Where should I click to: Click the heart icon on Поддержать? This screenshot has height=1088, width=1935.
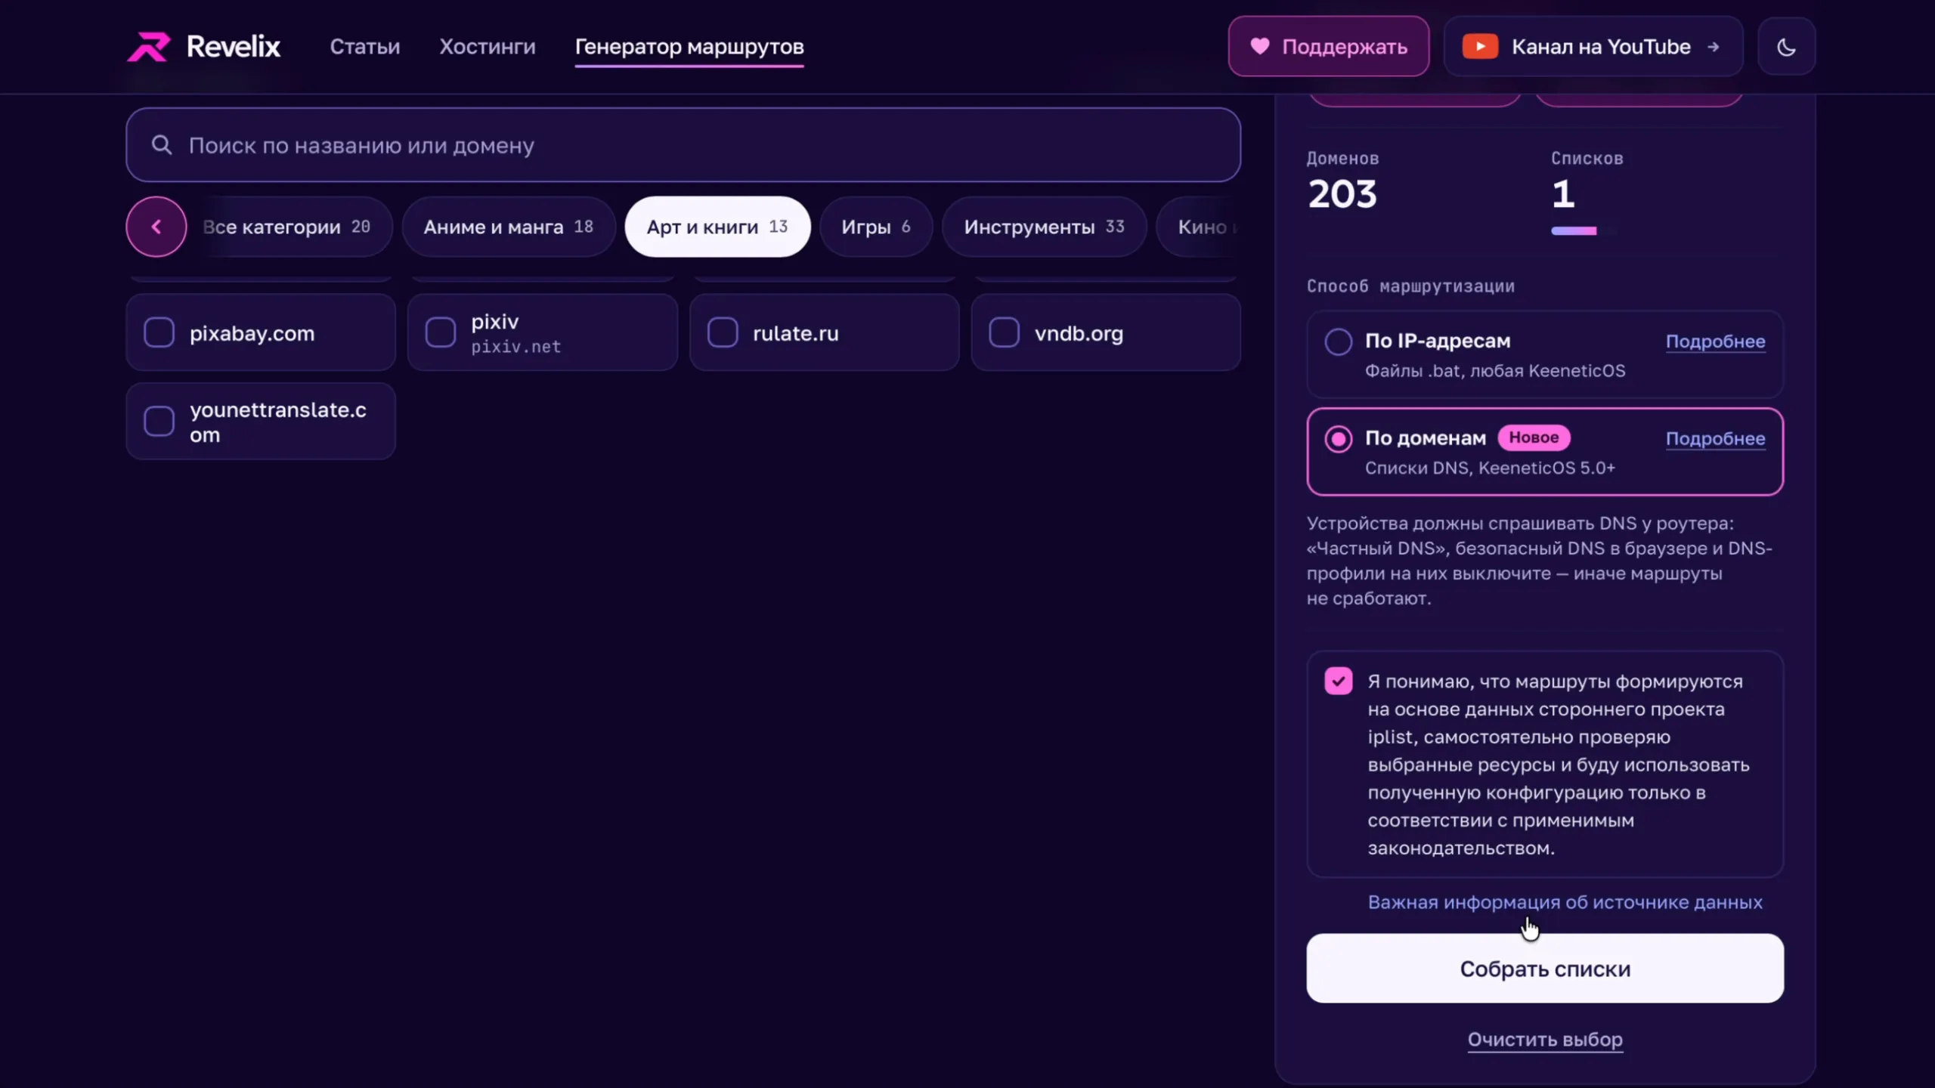tap(1259, 46)
